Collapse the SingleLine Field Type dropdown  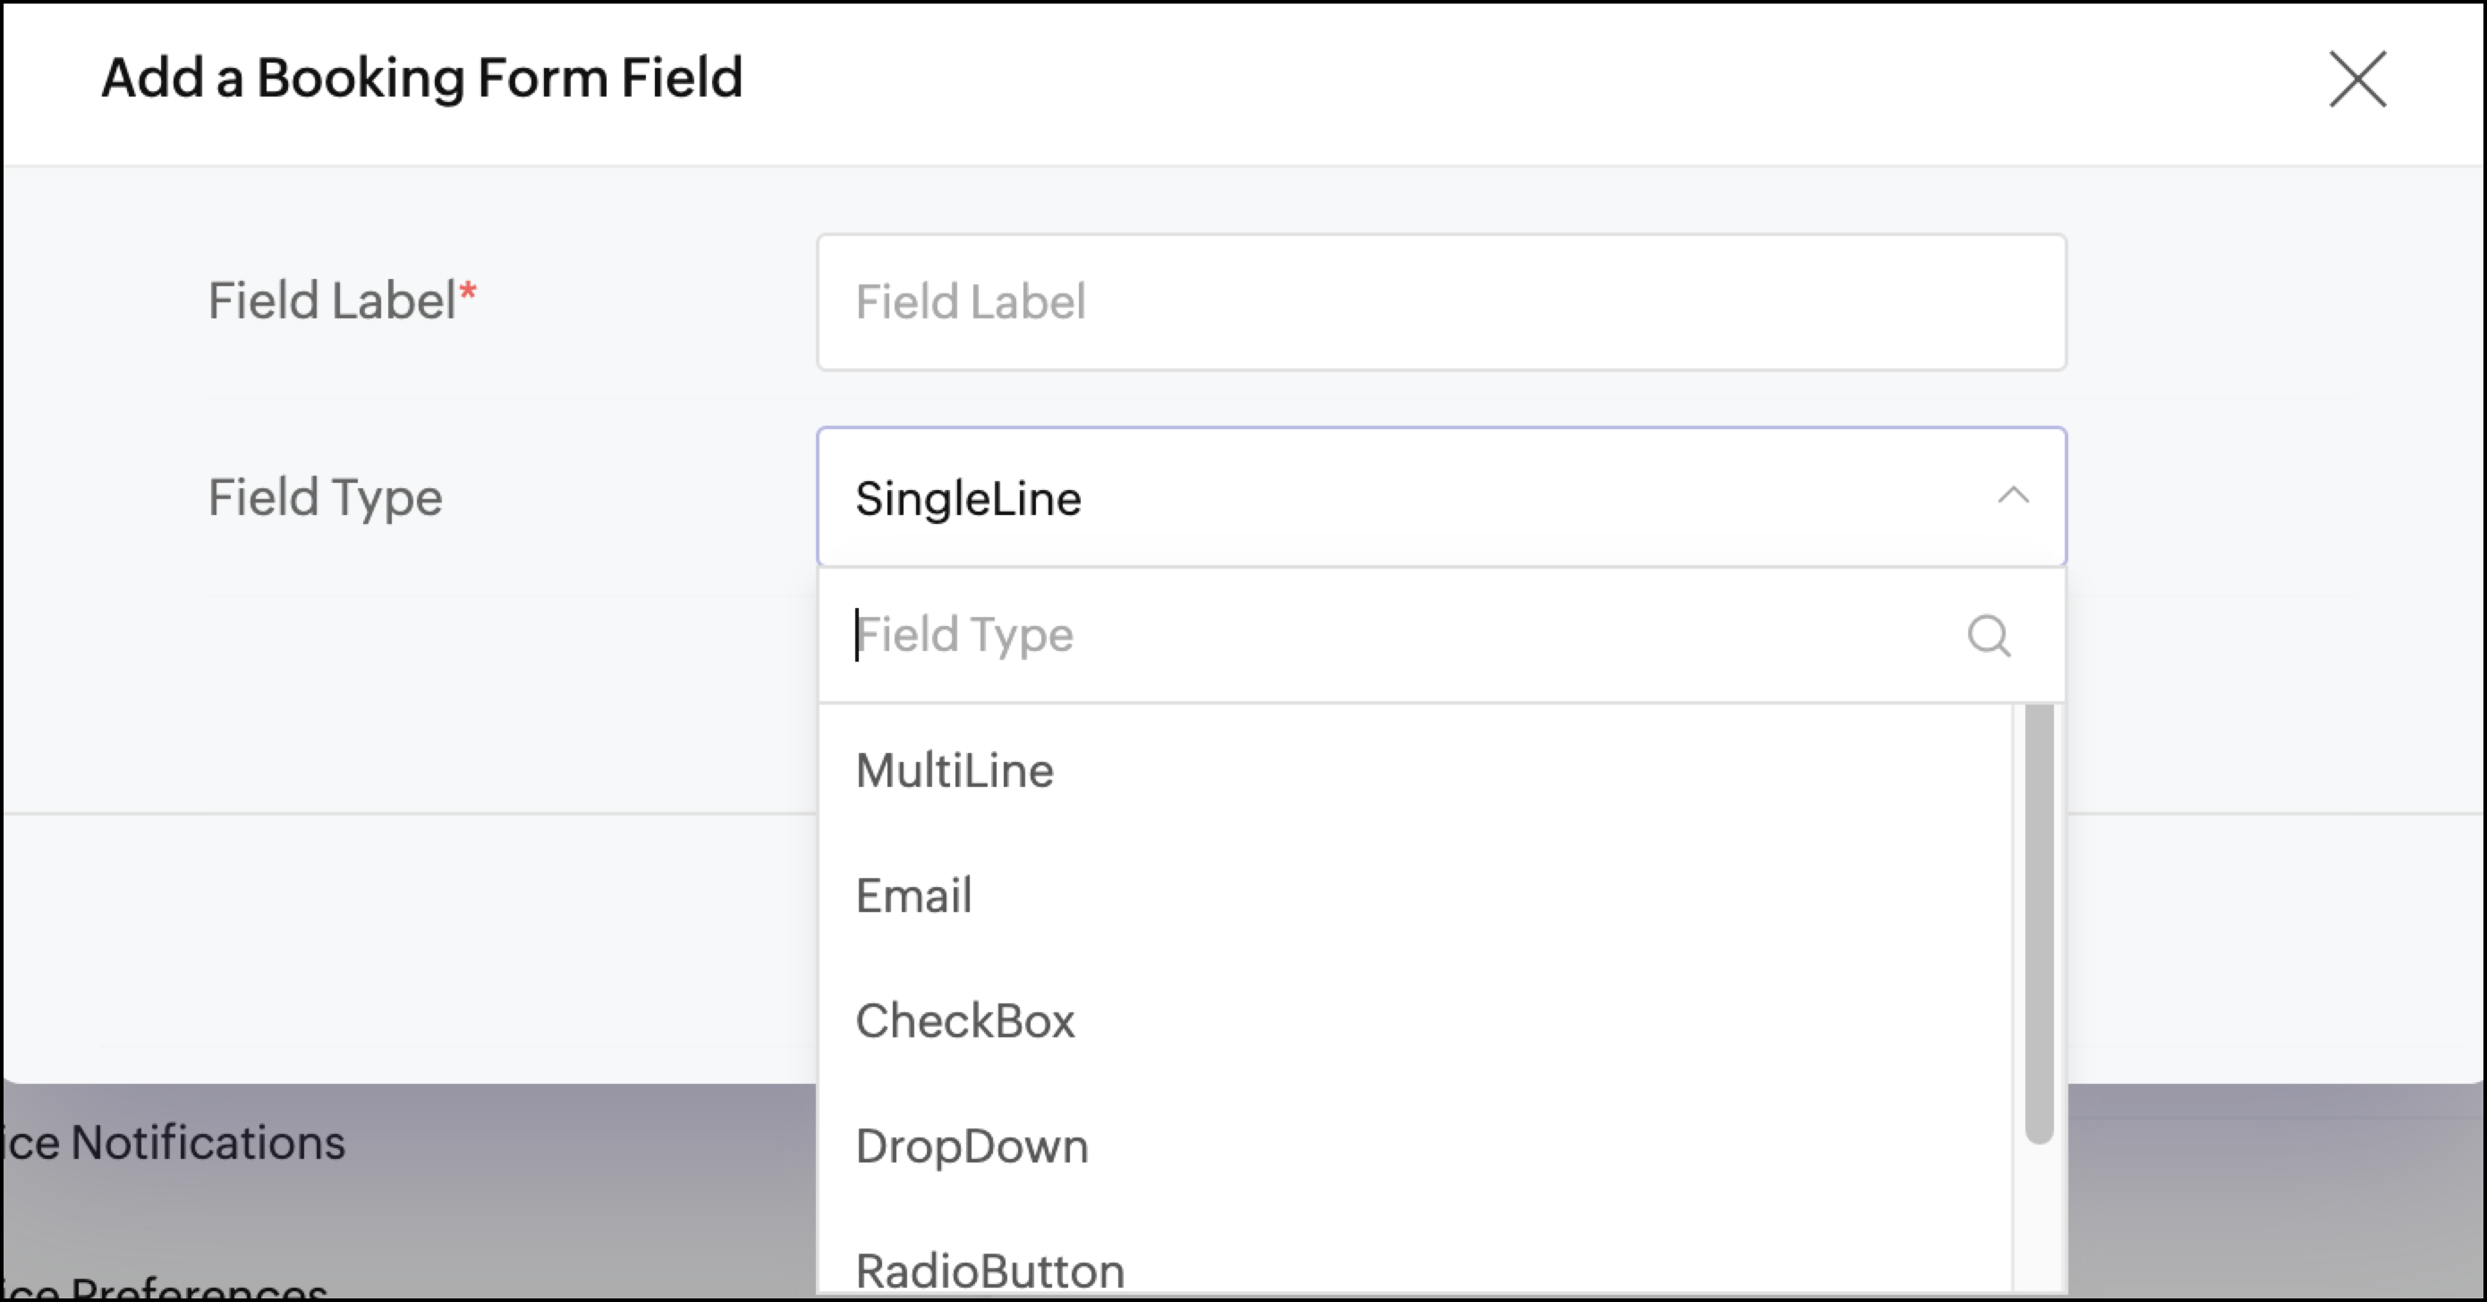coord(1440,498)
